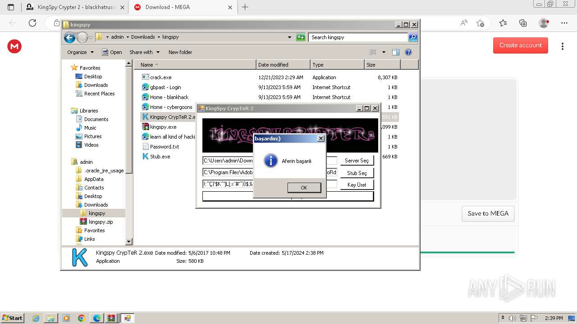Click the Server Seç button
Viewport: 577px width, 324px height.
[357, 161]
